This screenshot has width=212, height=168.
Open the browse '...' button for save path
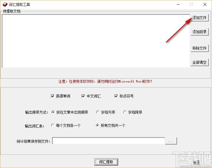click(x=171, y=141)
